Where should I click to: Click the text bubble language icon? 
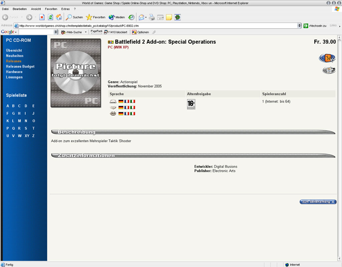(113, 107)
